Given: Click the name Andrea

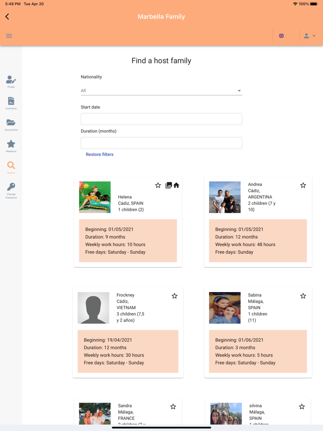Looking at the screenshot, I should coord(255,185).
